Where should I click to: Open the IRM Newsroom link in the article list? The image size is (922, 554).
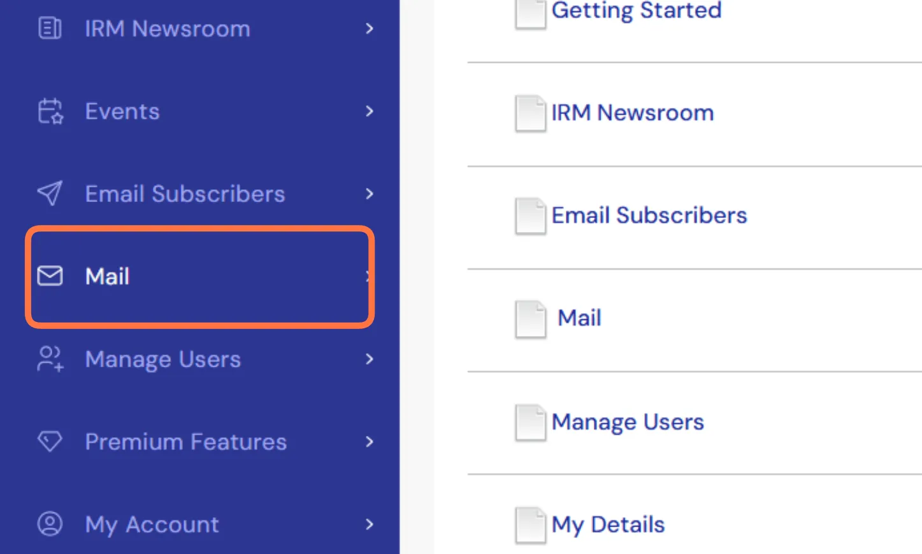632,113
